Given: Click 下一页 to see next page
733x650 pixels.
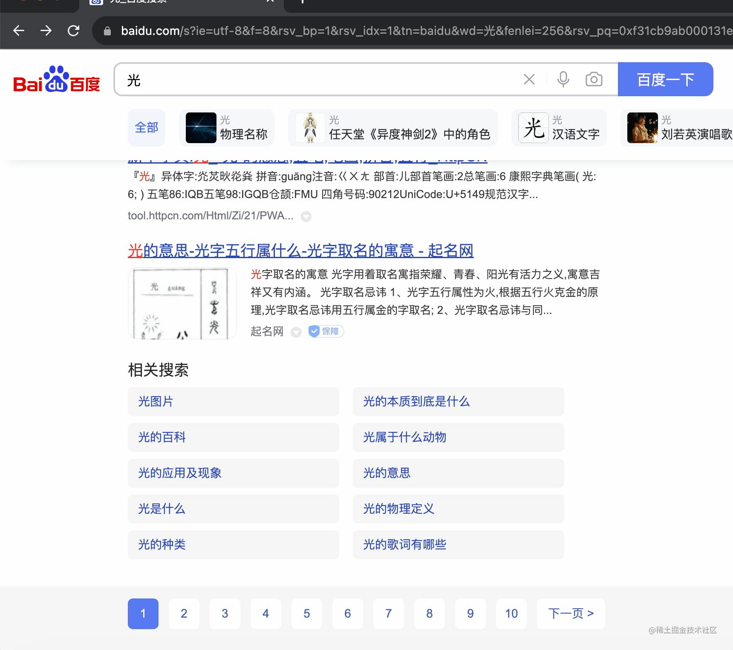Looking at the screenshot, I should tap(570, 613).
